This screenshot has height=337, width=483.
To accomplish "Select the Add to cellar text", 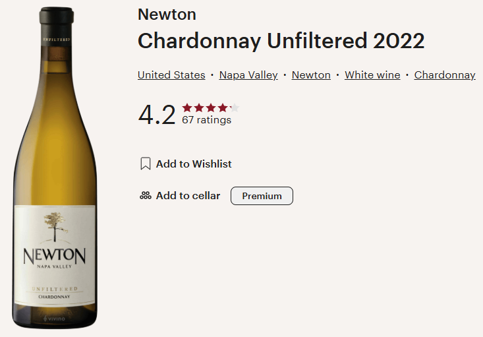I will [188, 196].
